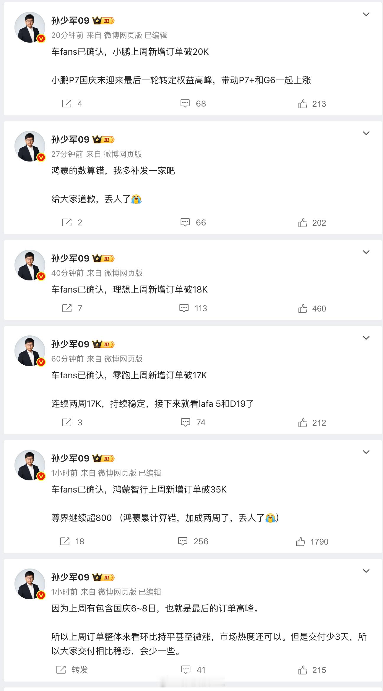
Task: Expand options menu for the Li Auto 18K post
Action: (366, 252)
